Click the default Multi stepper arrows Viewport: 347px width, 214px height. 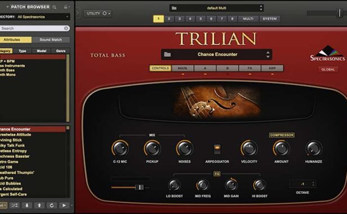(x=261, y=8)
